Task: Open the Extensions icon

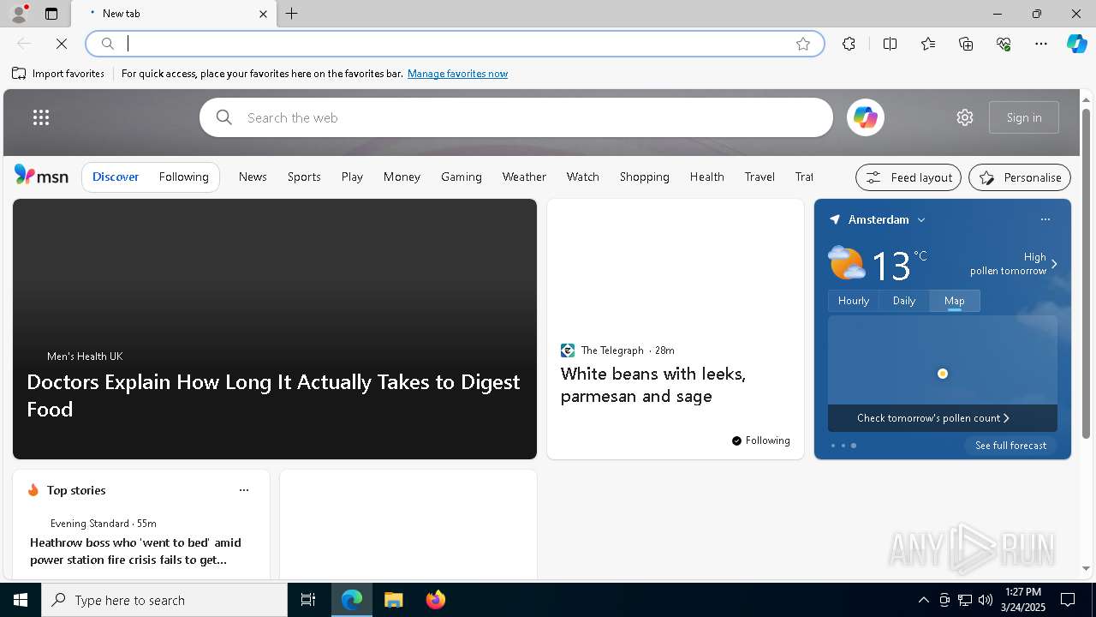Action: [849, 44]
